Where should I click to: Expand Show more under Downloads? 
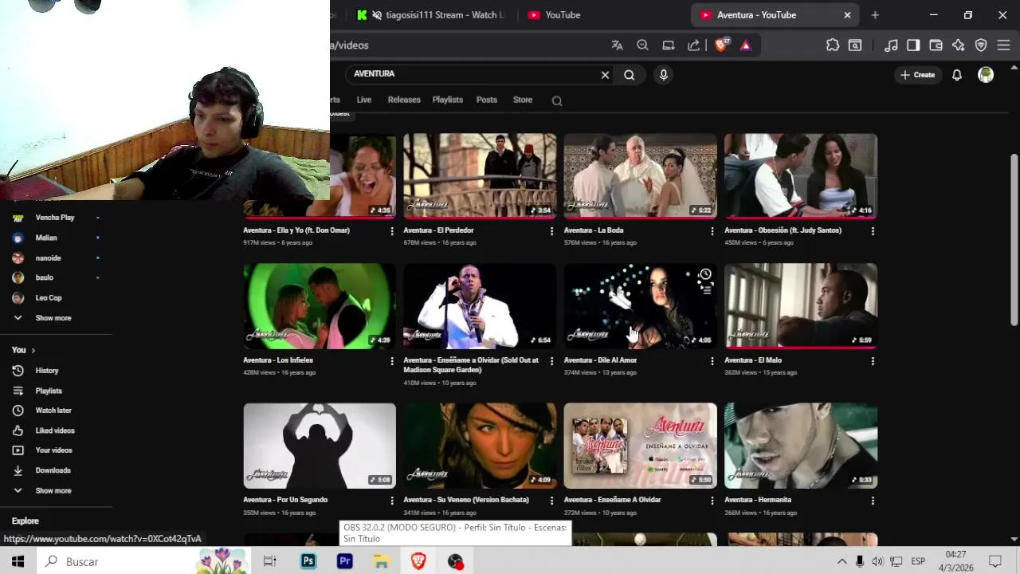53,491
